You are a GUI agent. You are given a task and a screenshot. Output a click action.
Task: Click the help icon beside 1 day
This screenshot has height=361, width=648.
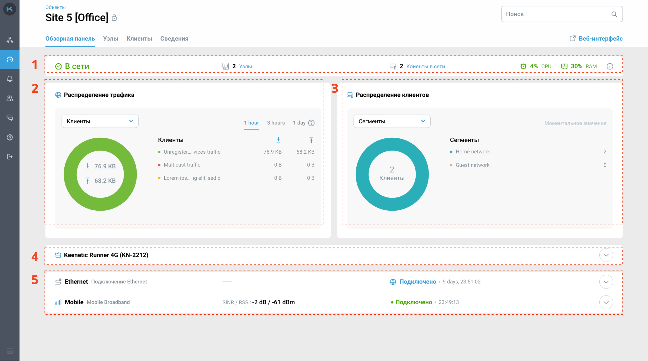tap(311, 123)
